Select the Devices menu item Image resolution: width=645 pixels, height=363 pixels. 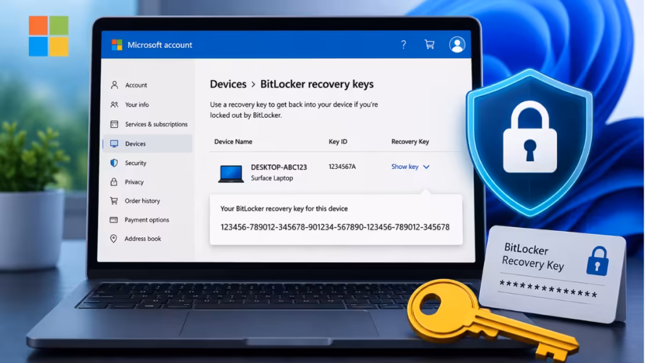point(147,144)
